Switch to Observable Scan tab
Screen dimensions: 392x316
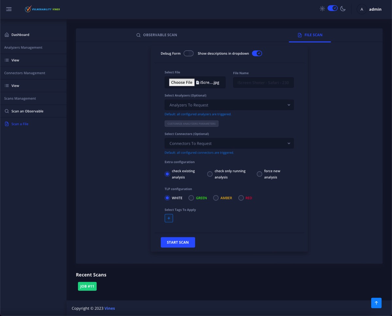pos(157,35)
